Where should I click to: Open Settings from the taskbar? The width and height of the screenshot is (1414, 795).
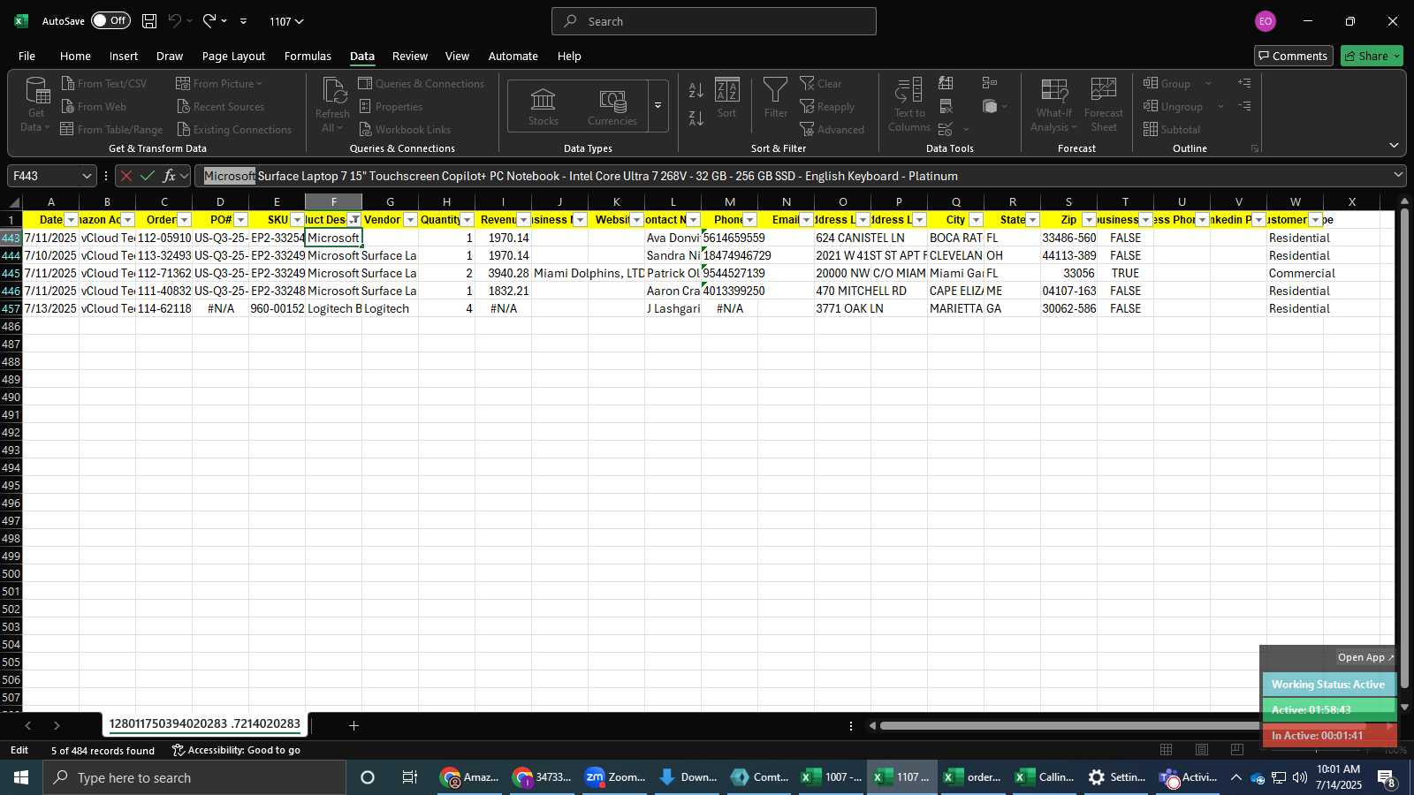[x=1116, y=777]
